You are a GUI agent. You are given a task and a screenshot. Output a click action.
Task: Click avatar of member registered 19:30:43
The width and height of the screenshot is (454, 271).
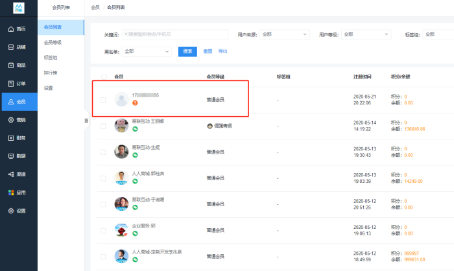pos(122,152)
